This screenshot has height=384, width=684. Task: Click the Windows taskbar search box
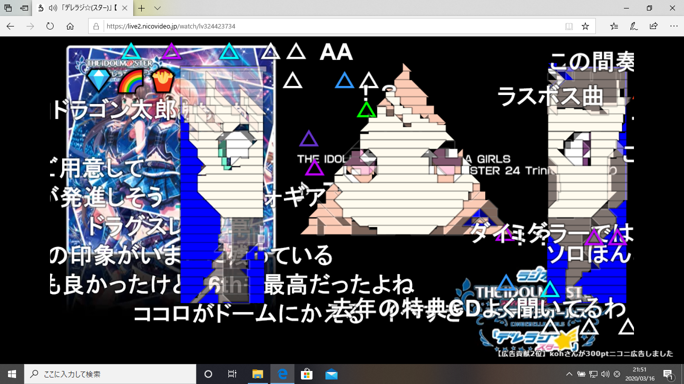(x=111, y=374)
